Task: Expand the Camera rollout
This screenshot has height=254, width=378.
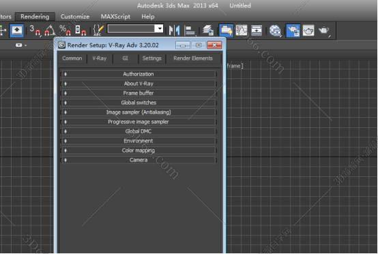Action: point(139,160)
